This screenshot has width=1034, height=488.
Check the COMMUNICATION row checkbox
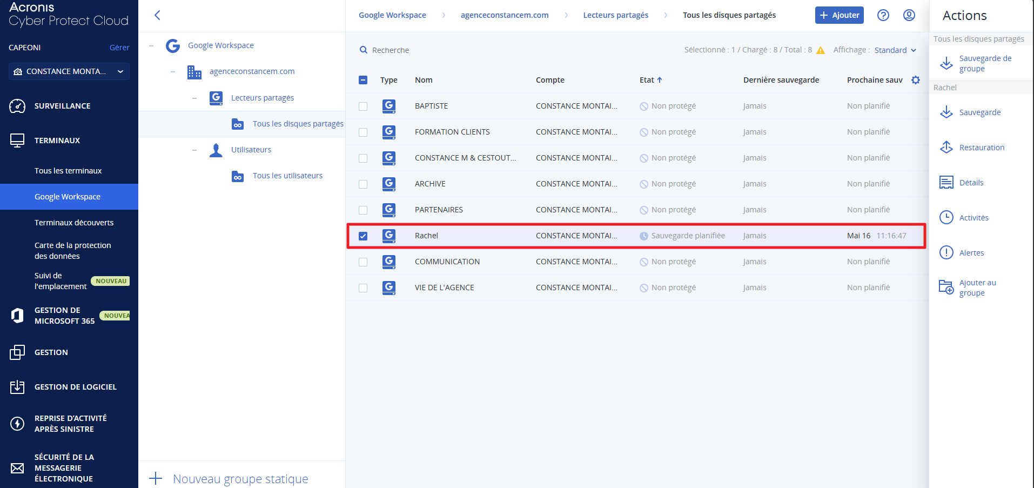363,262
